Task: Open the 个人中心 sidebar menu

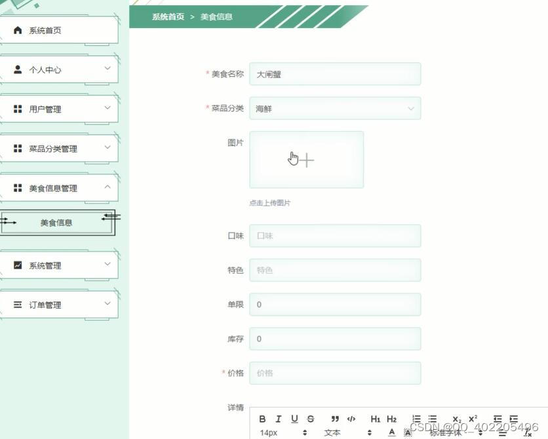Action: [59, 69]
